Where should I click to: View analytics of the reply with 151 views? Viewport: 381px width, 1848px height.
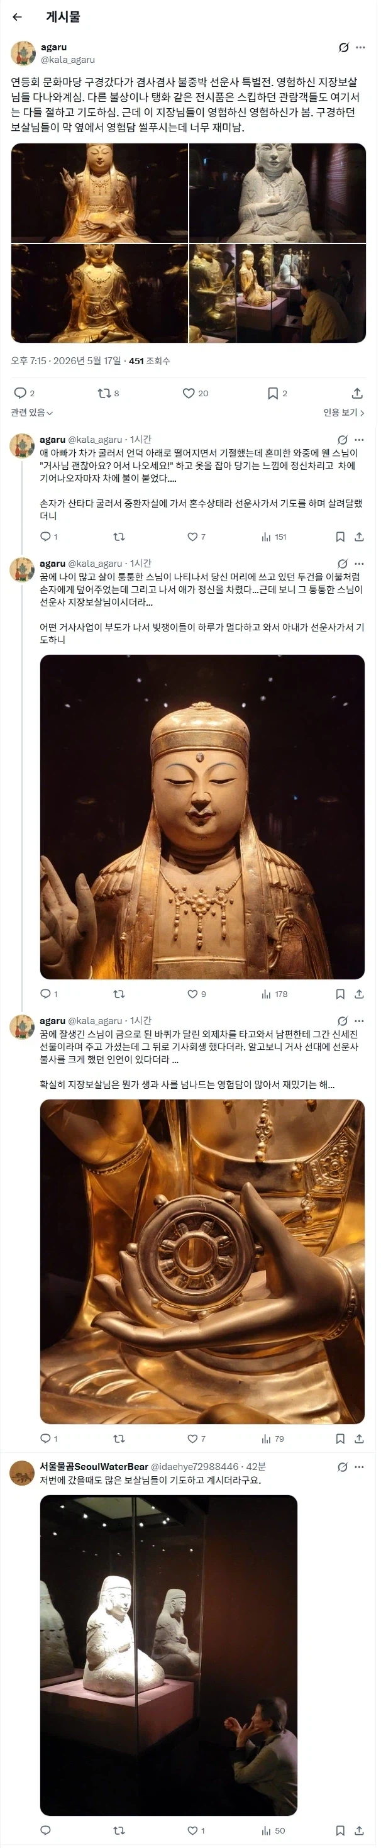coord(274,537)
